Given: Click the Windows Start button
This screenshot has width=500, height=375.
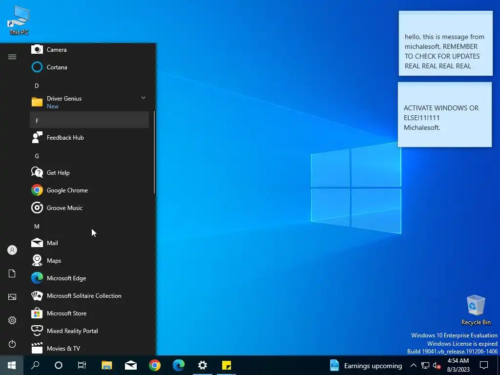Looking at the screenshot, I should 12,365.
